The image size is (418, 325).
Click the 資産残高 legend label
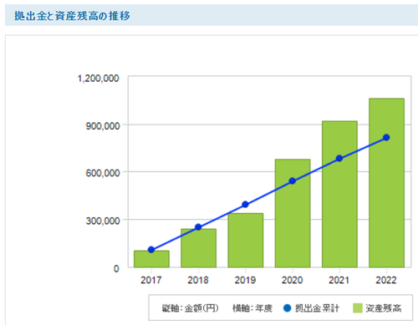coord(384,308)
